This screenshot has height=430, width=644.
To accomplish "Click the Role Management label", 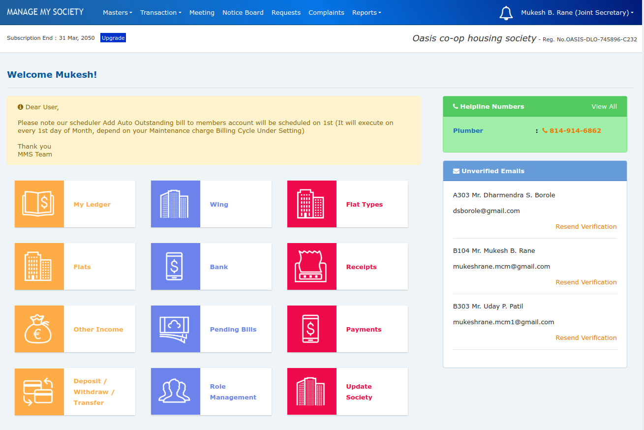I will (x=233, y=392).
